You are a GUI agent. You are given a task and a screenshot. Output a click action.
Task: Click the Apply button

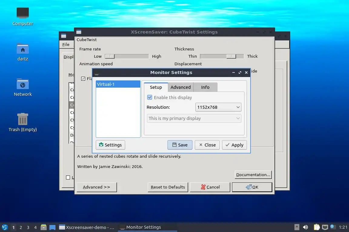[x=234, y=145]
